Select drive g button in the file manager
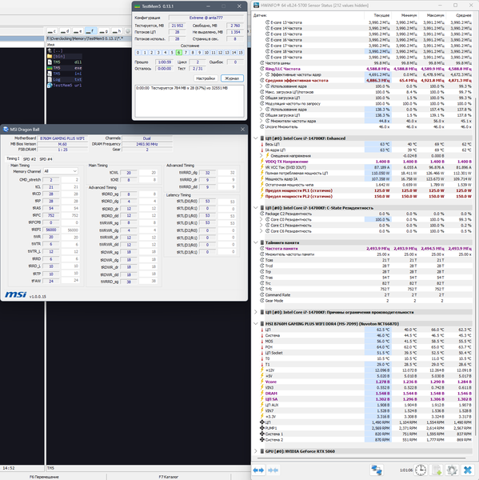The height and width of the screenshot is (480, 479). 103,31
